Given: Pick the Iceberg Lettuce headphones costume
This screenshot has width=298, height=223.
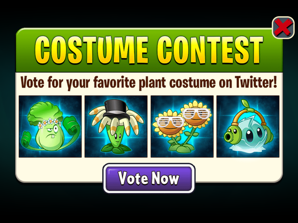Looking at the screenshot, I should point(248,126).
